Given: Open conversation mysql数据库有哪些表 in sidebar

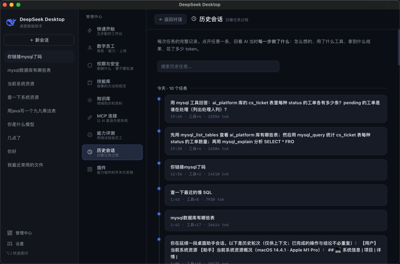Looking at the screenshot, I should coord(39,70).
